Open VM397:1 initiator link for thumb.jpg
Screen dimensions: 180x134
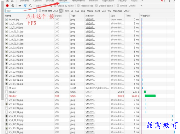click(90, 20)
